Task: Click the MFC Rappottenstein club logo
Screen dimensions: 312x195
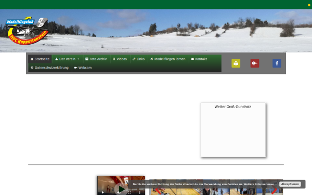Action: (x=27, y=31)
